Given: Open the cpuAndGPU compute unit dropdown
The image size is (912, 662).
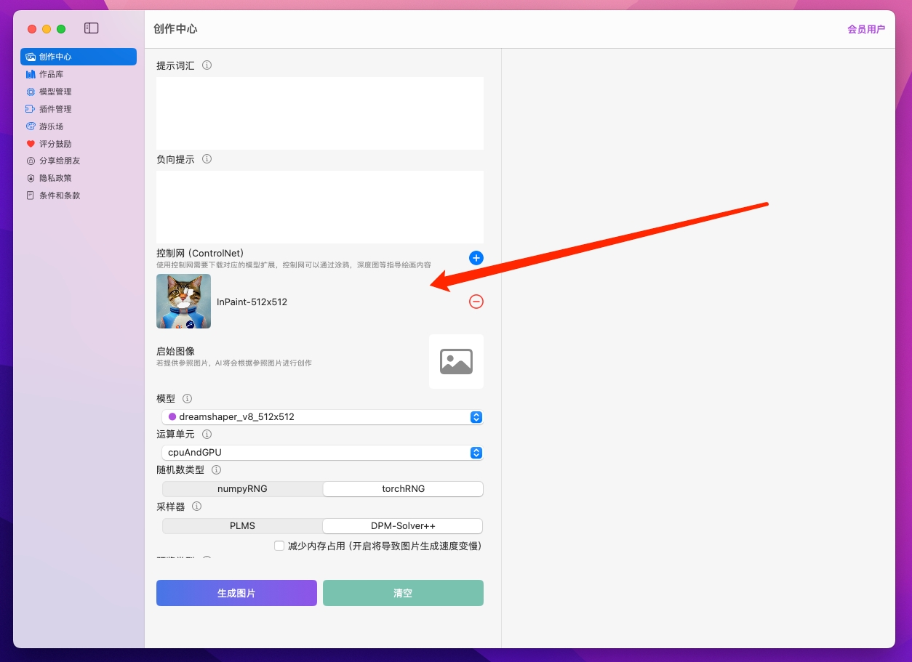Looking at the screenshot, I should pos(322,453).
